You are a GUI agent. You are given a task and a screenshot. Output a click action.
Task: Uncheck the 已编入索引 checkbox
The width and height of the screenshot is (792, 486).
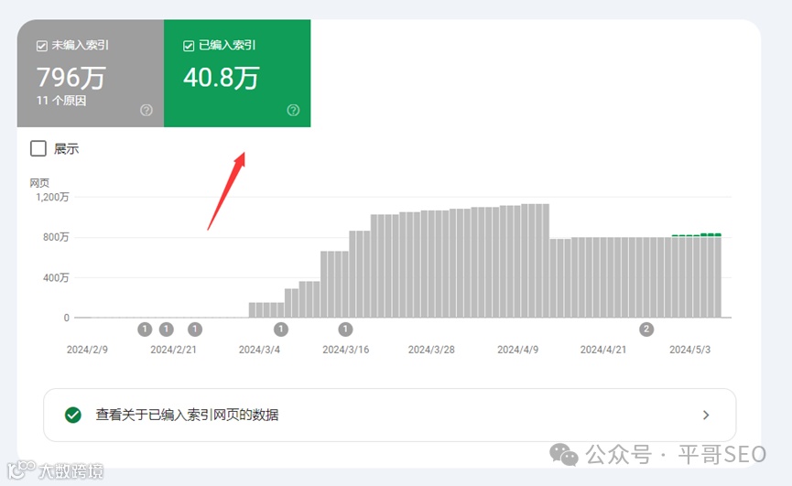tap(189, 46)
